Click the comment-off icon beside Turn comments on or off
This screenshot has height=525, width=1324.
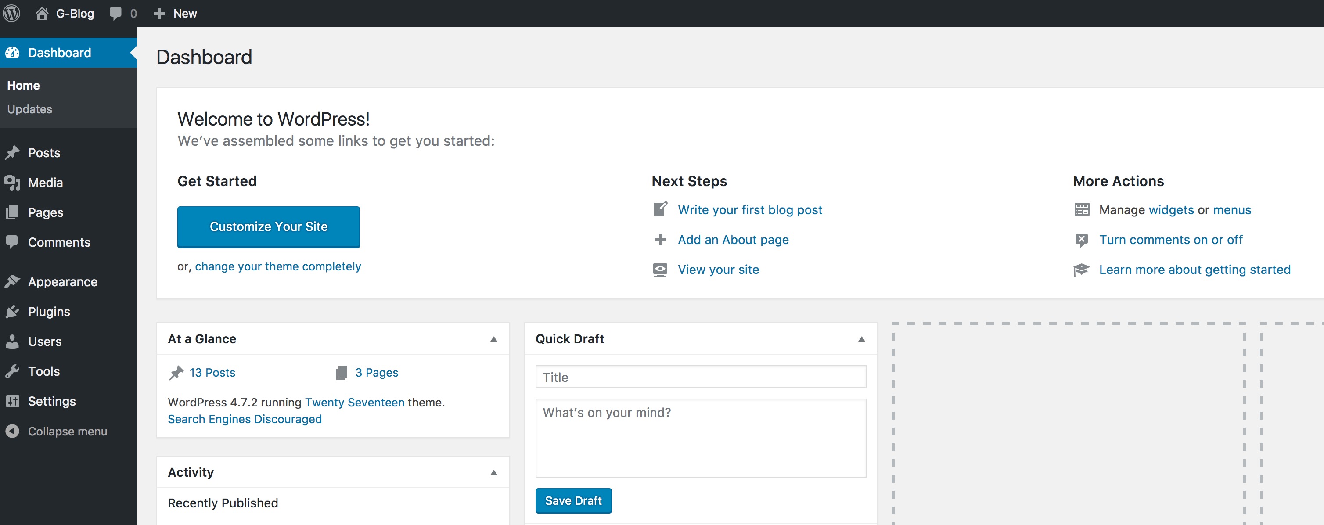pyautogui.click(x=1082, y=240)
